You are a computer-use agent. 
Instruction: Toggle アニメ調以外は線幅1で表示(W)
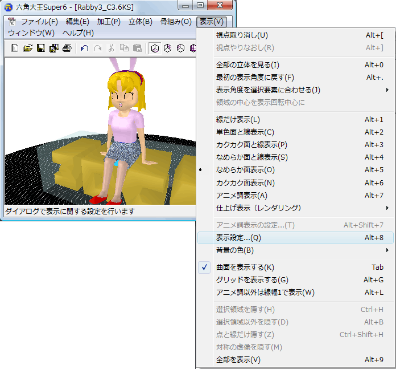(x=295, y=293)
